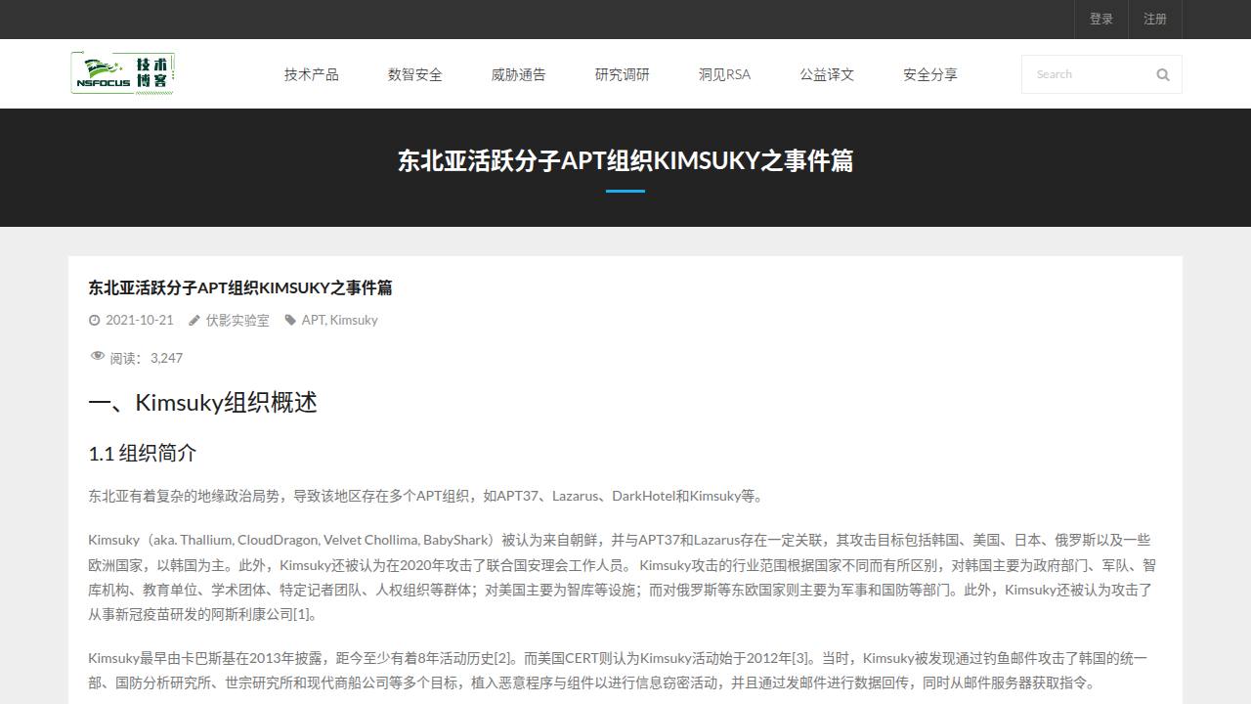The image size is (1251, 704).
Task: Click the banner heading 东北亚活跃分子APT组织KIMSUKY之事件篇
Action: [x=625, y=160]
